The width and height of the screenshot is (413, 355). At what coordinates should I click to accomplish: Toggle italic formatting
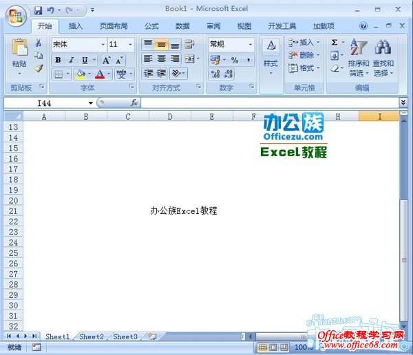[x=72, y=61]
